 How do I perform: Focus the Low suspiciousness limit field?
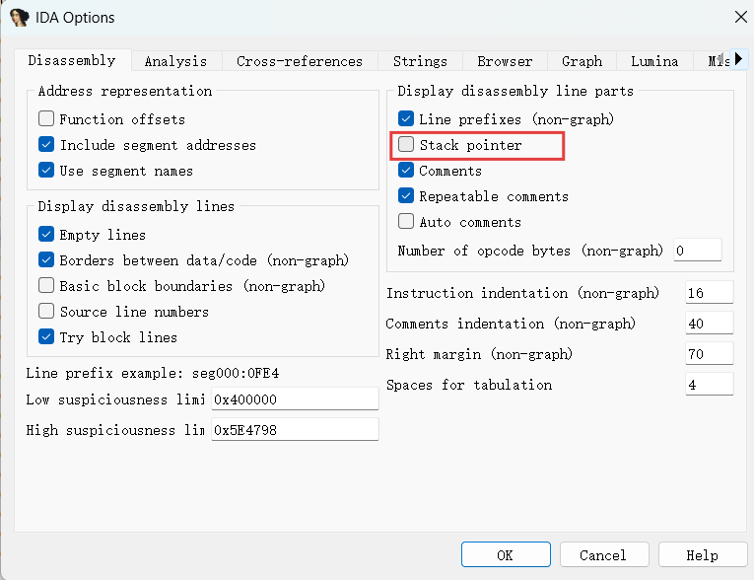(295, 399)
